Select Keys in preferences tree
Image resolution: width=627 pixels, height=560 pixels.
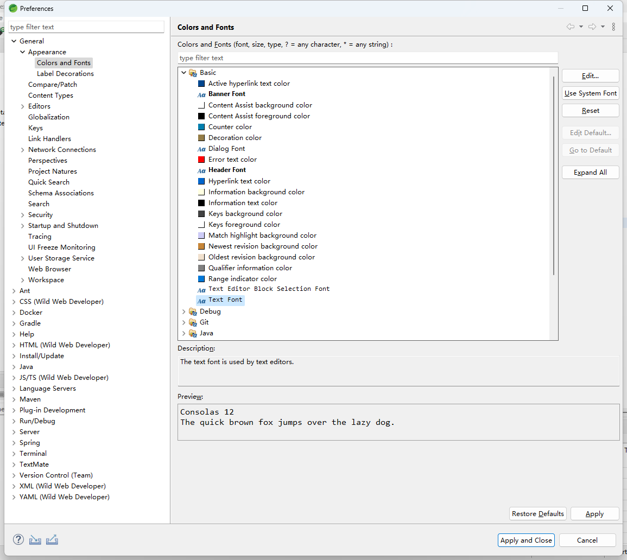35,128
